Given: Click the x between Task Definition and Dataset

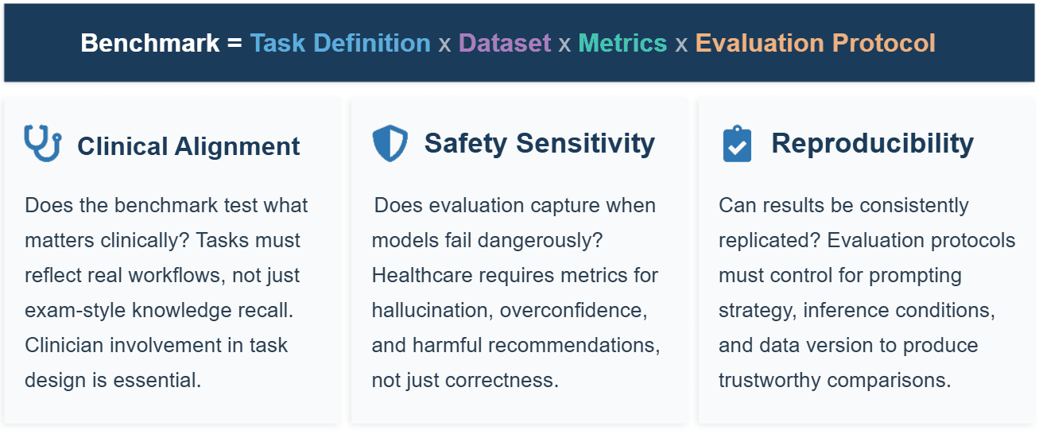Looking at the screenshot, I should pyautogui.click(x=445, y=44).
